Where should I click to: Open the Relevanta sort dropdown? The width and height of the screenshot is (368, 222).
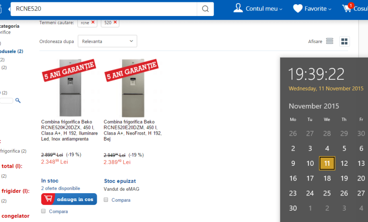[x=108, y=42]
